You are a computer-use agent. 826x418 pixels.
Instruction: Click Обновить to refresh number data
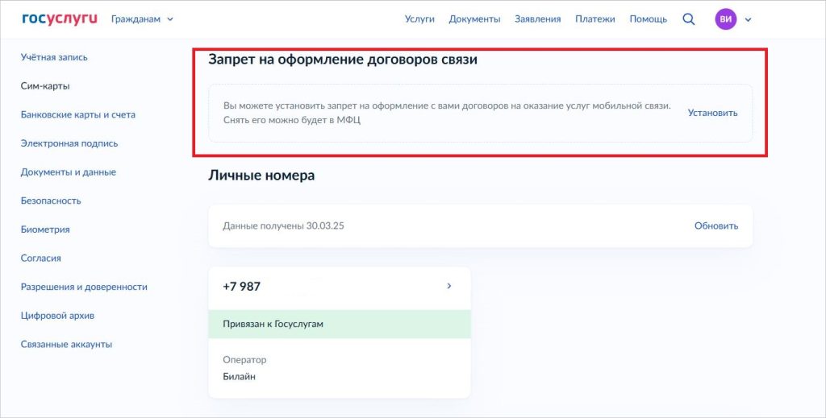click(715, 226)
